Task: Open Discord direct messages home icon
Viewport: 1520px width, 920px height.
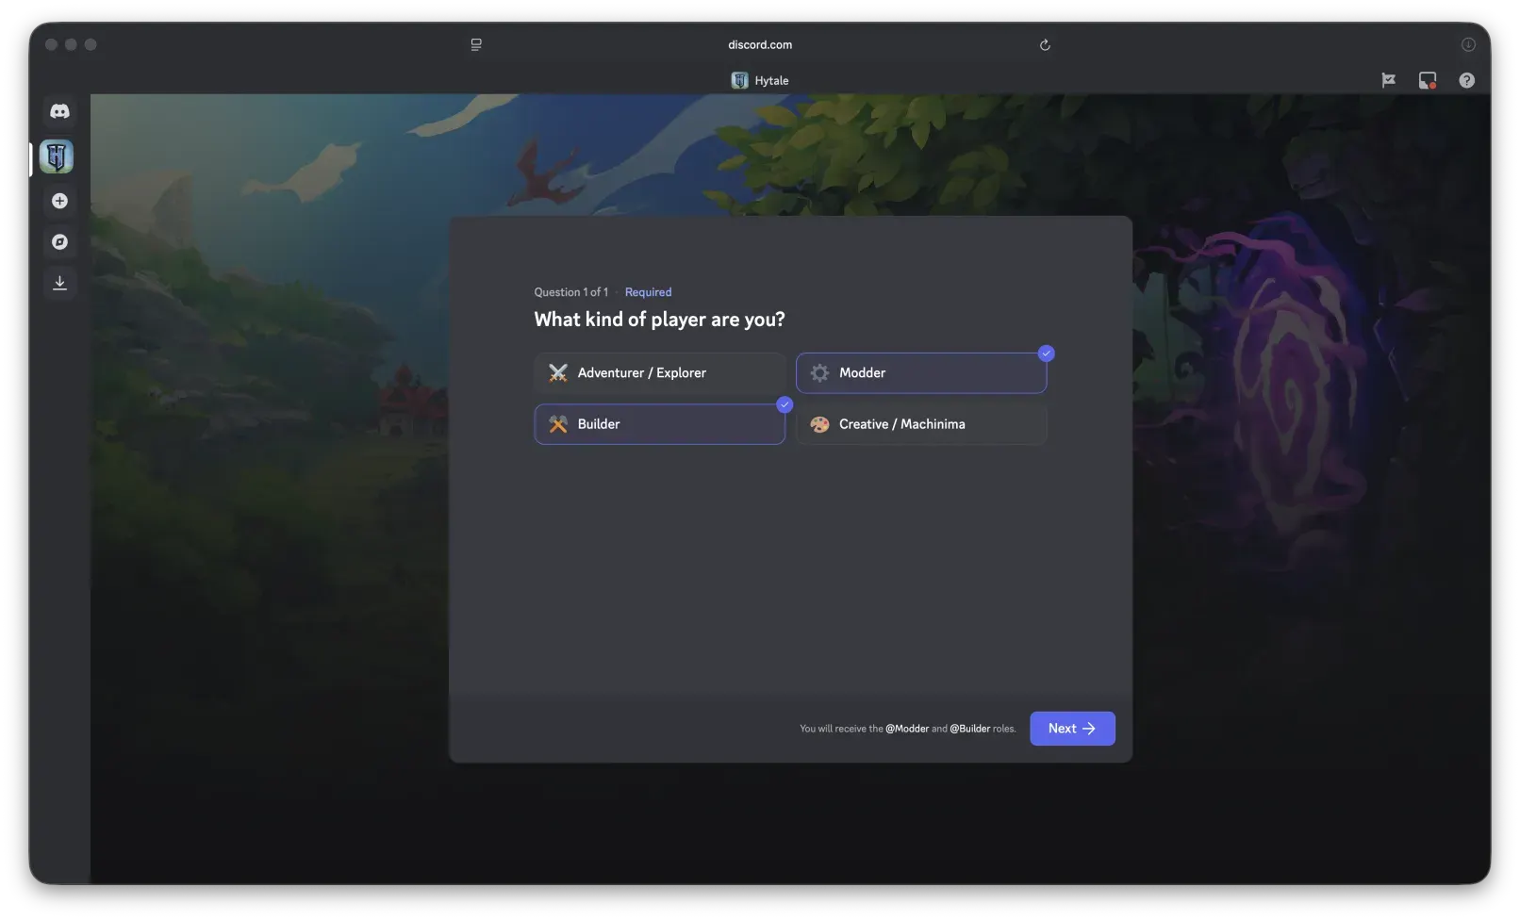Action: click(x=59, y=111)
